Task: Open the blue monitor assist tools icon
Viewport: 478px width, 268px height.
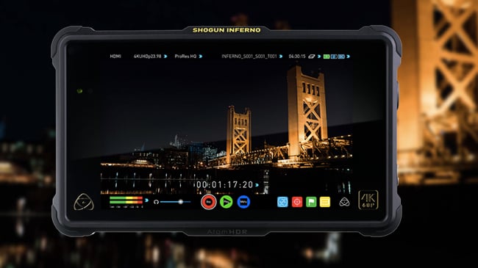Action: (x=282, y=202)
